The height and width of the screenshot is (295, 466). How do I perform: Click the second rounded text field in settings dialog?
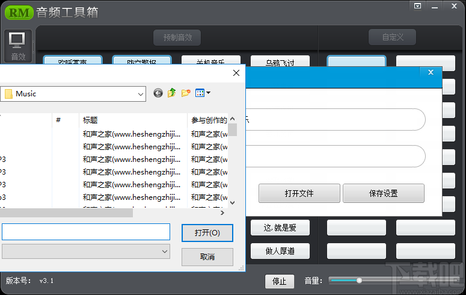(336, 157)
